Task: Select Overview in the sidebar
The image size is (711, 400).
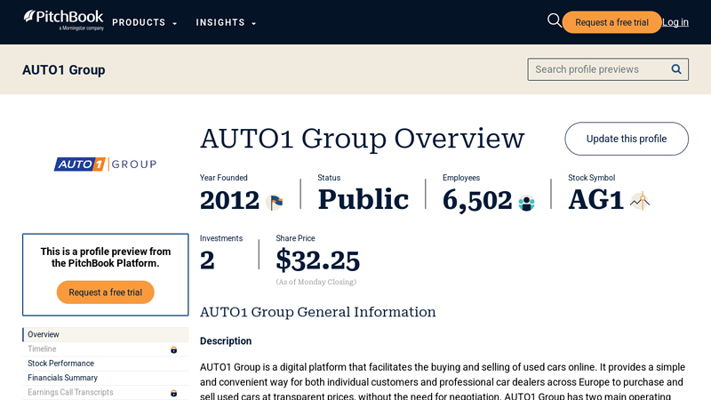Action: tap(106, 335)
